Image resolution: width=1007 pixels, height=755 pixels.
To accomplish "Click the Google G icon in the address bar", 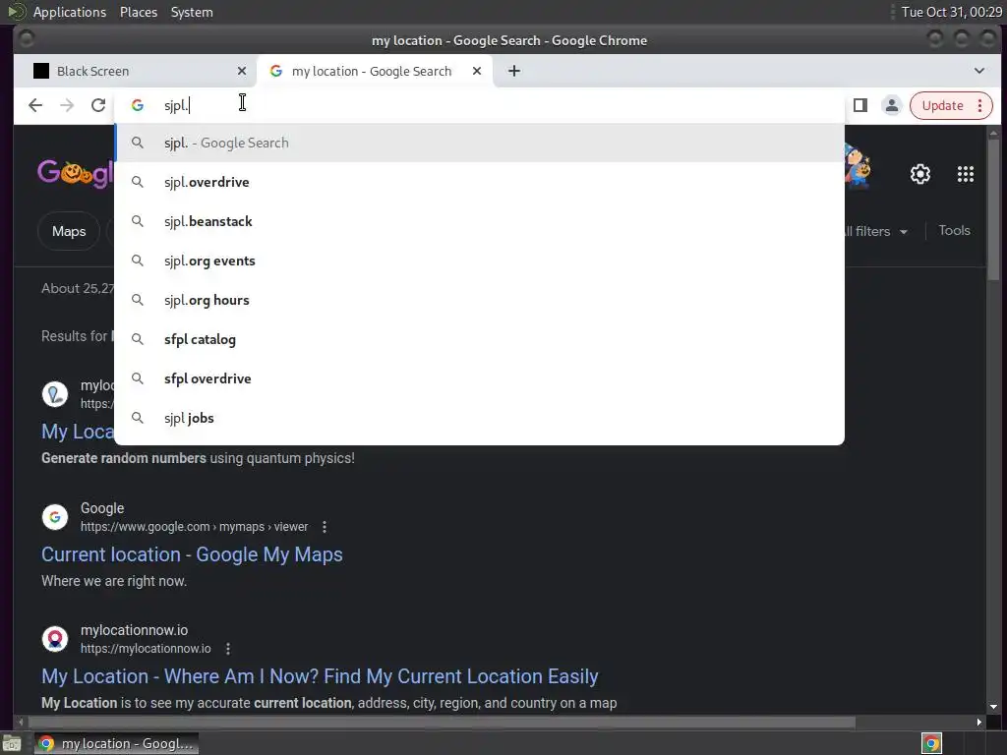I will click(138, 105).
